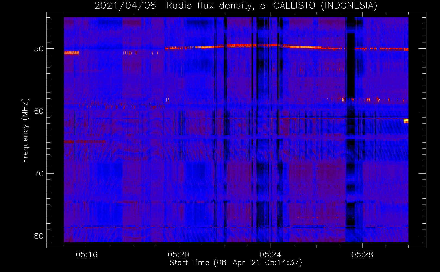The image size is (440, 272).
Task: Click the "Start Time (08-Apr-21 05:14:37)" axis label
Action: 236,263
